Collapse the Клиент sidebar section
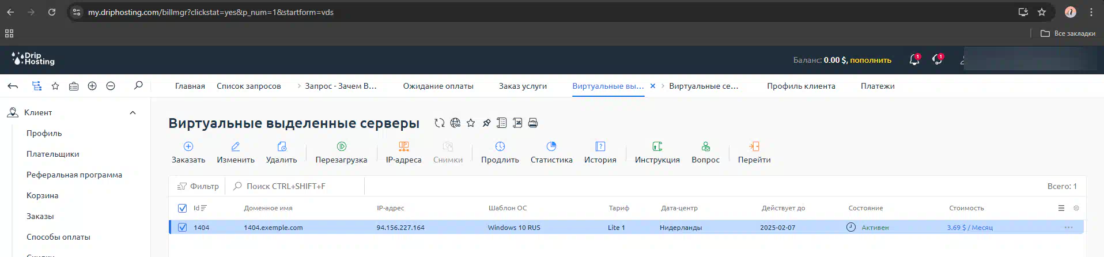Viewport: 1104px width, 257px height. pos(133,113)
